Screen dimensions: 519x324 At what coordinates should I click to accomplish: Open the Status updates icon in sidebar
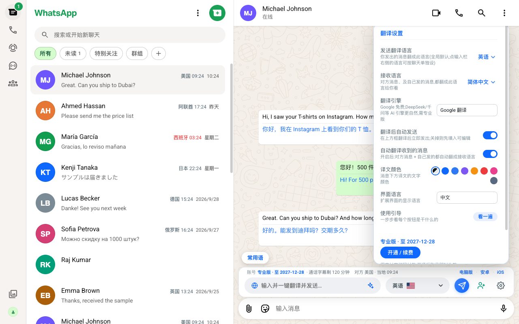[x=13, y=48]
